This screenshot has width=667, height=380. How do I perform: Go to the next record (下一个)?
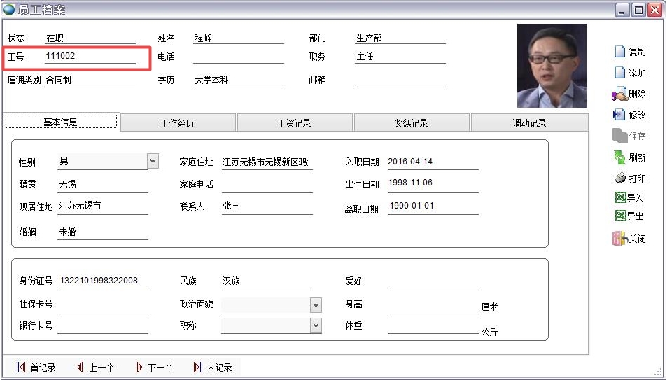pos(153,367)
